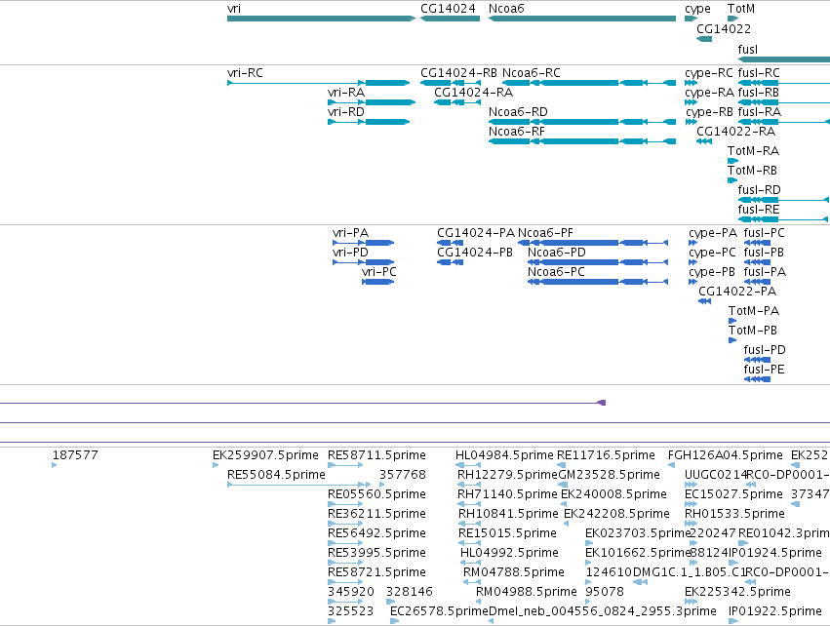
Task: Select transcript TotM-RB
Action: [732, 180]
